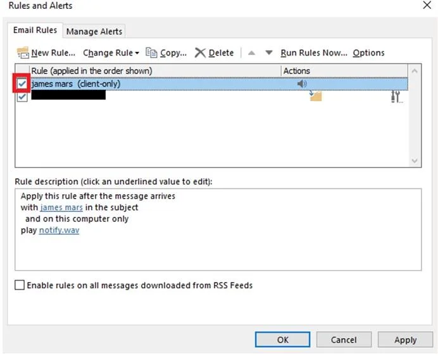Screen dimensions: 438x356
Task: Click the rule list scroll down arrow
Action: click(415, 161)
